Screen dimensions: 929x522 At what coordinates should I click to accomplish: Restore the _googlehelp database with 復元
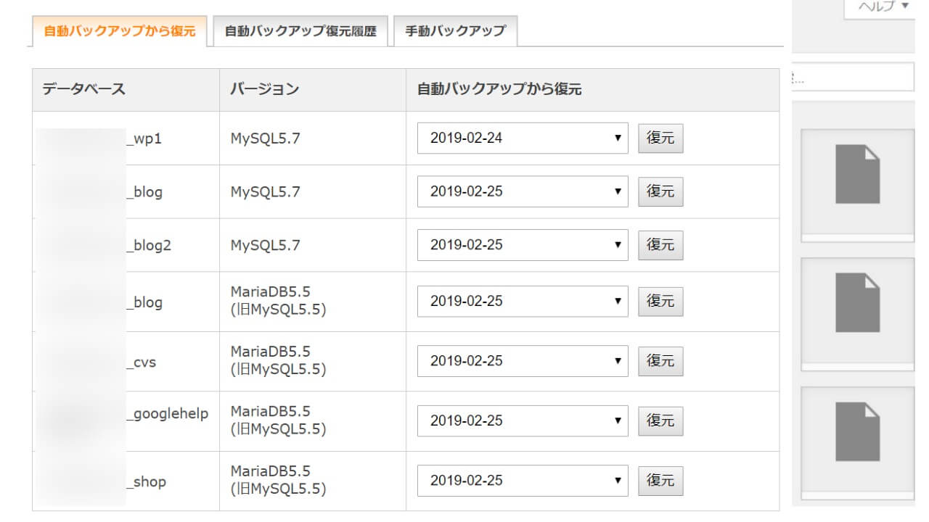point(660,420)
